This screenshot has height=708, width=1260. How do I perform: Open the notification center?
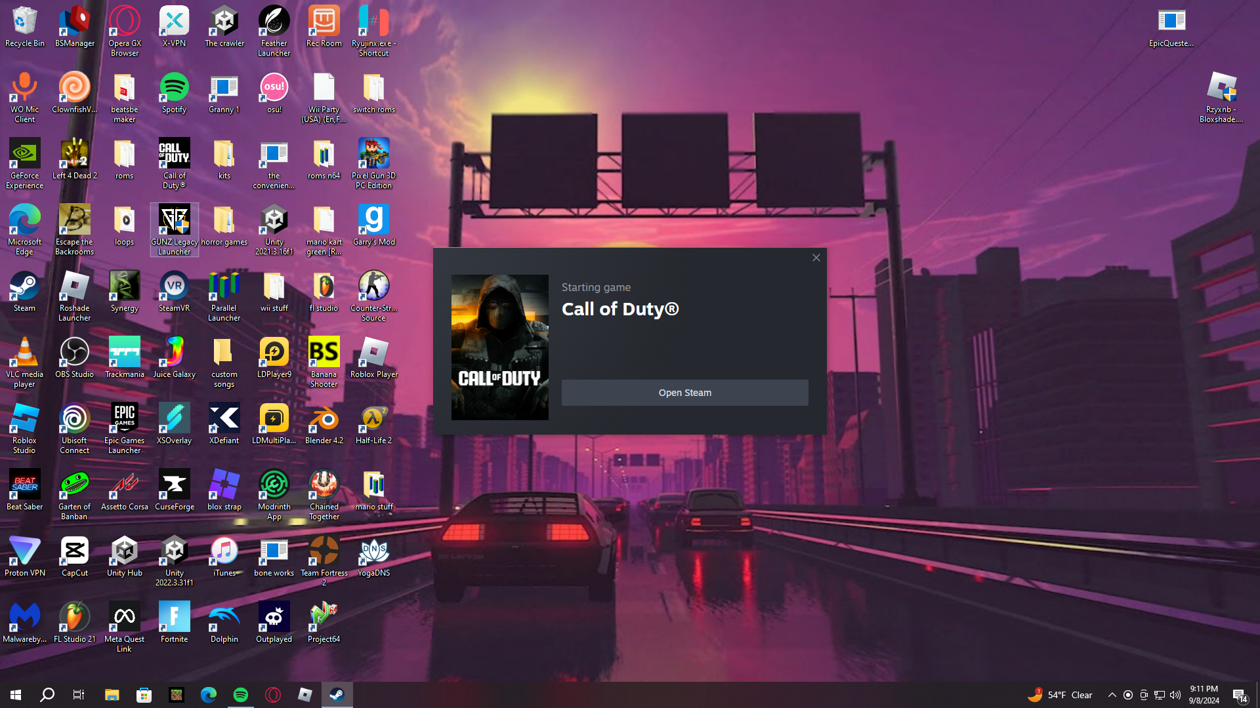click(x=1240, y=696)
